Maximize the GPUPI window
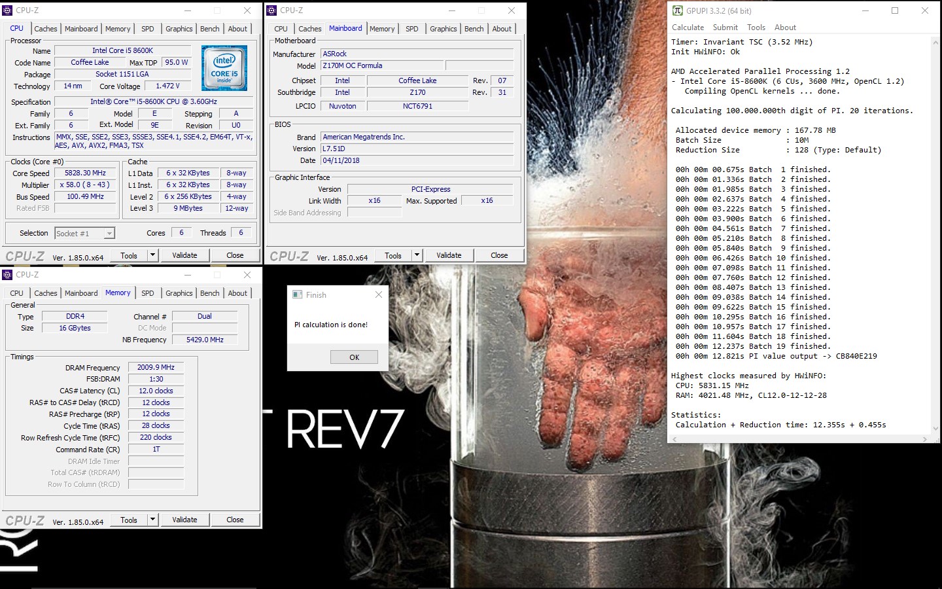This screenshot has width=942, height=589. tap(895, 10)
